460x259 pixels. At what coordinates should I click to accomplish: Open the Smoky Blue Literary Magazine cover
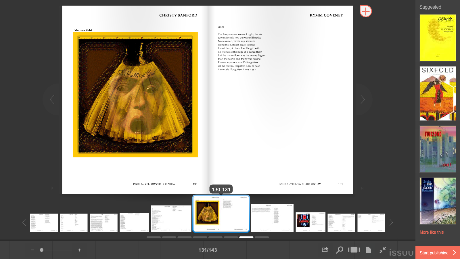pyautogui.click(x=438, y=201)
